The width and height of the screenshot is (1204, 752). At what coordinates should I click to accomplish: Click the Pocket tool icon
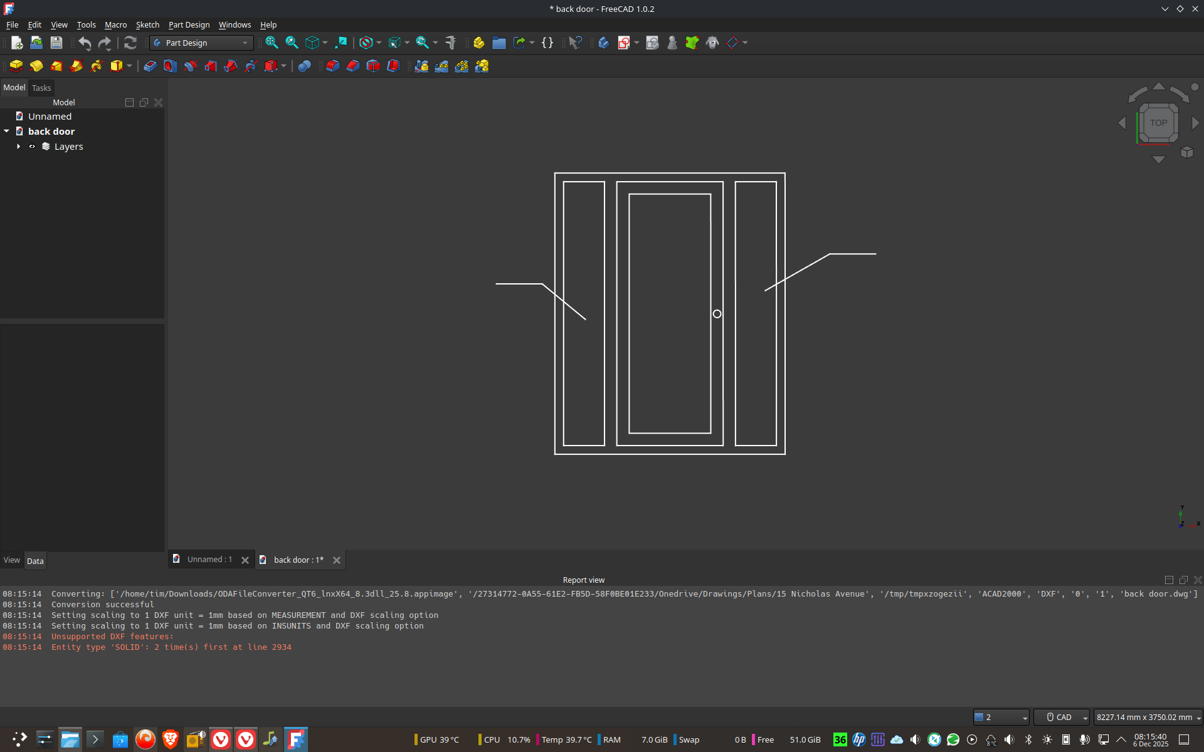[x=150, y=66]
